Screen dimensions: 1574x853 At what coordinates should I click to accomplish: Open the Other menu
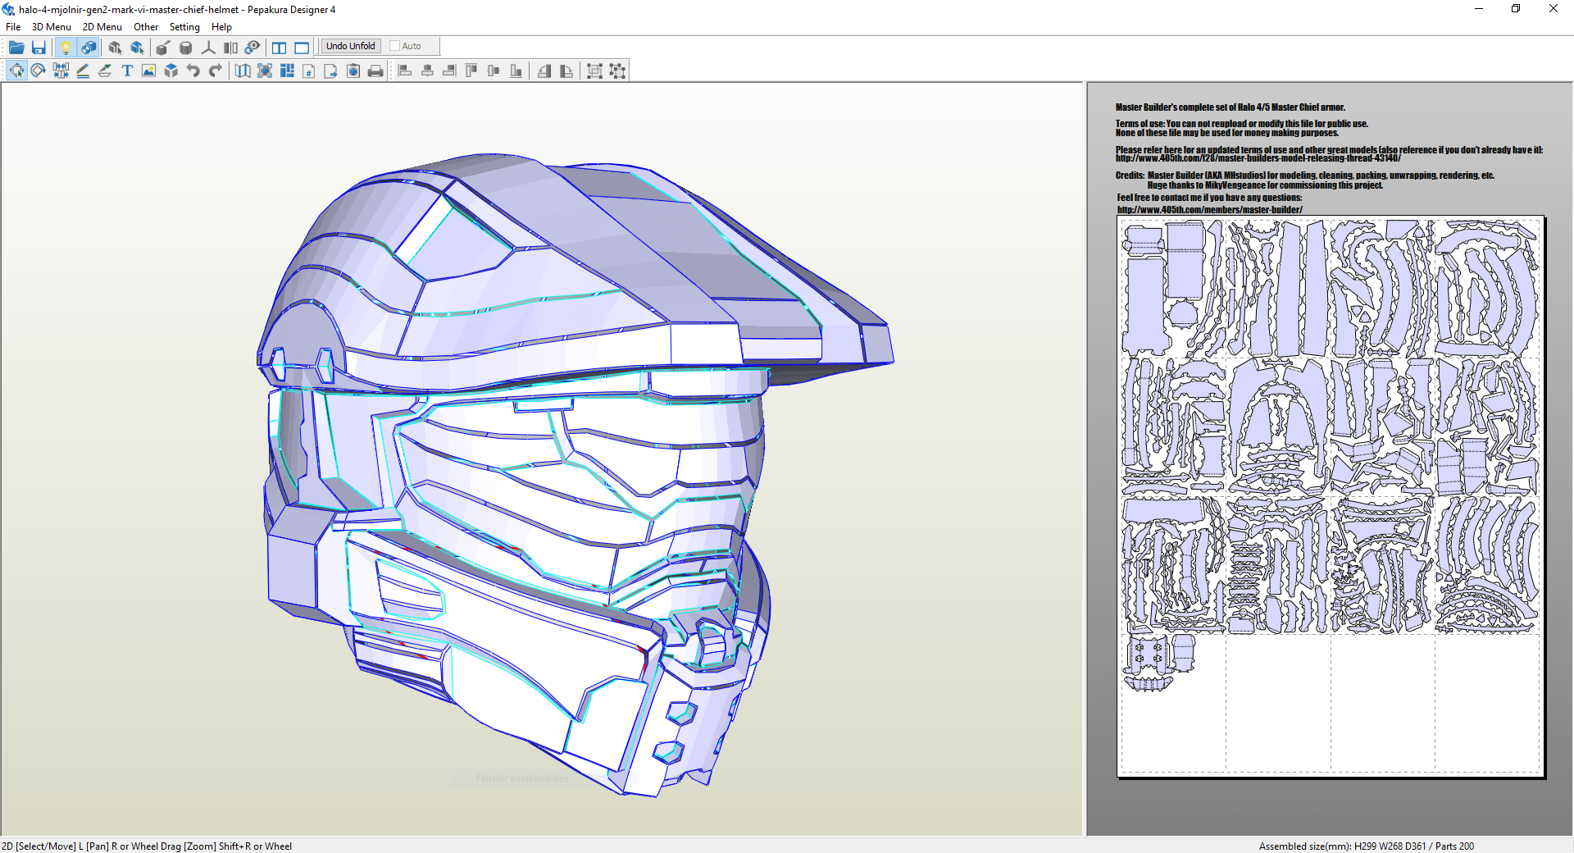(x=146, y=27)
